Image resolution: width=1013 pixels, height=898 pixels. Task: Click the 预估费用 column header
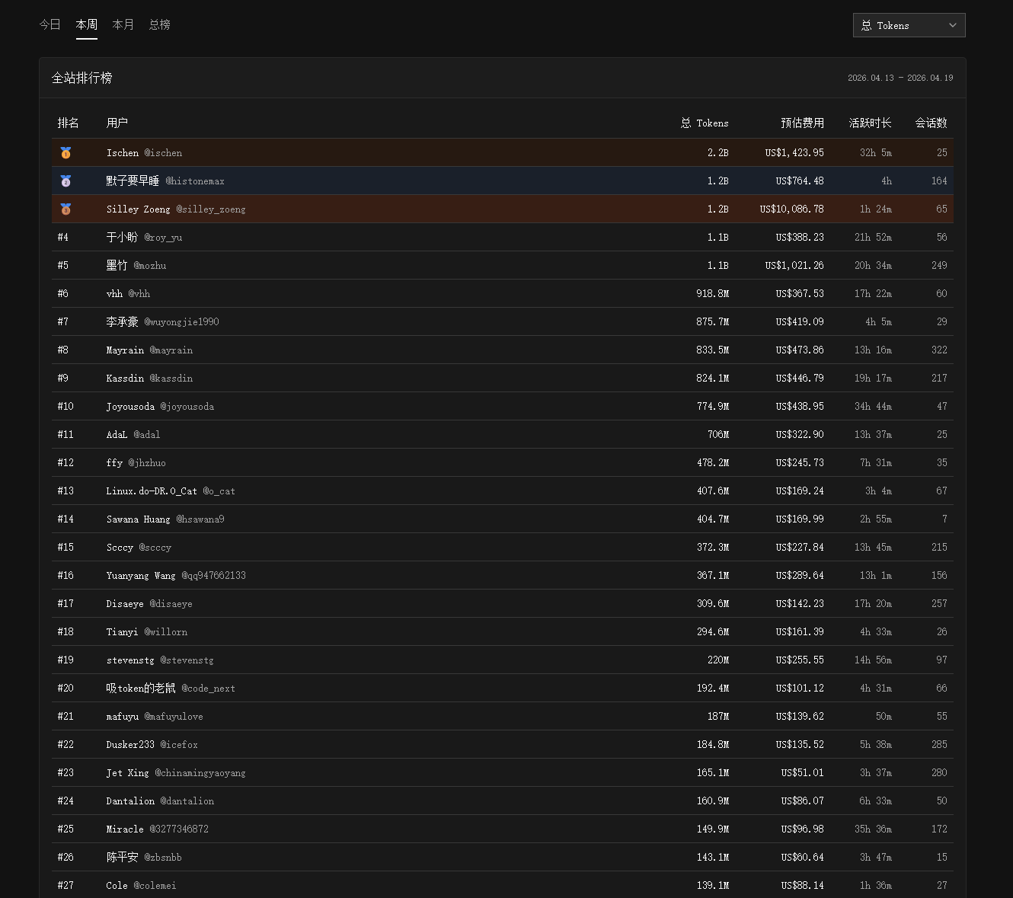point(802,123)
